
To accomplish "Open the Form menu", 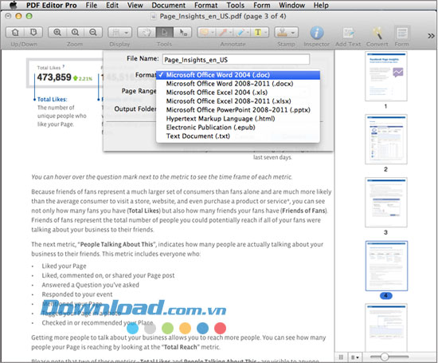I will pyautogui.click(x=262, y=5).
